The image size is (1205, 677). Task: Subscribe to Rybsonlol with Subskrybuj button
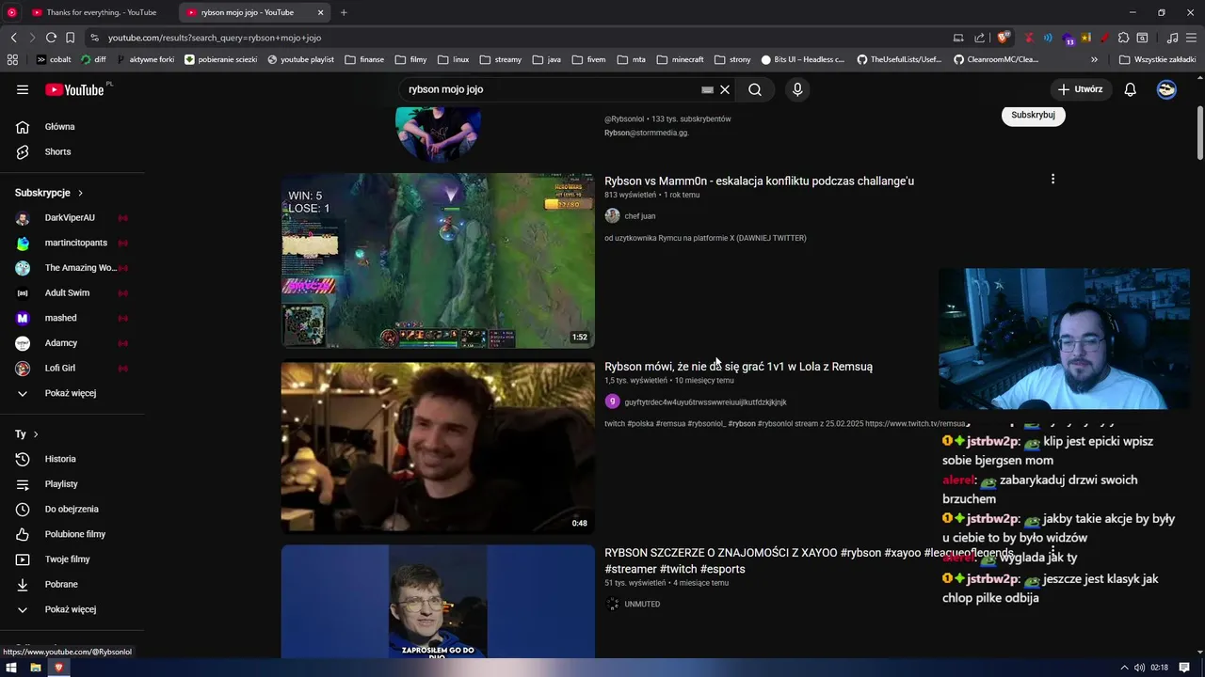[x=1033, y=115]
